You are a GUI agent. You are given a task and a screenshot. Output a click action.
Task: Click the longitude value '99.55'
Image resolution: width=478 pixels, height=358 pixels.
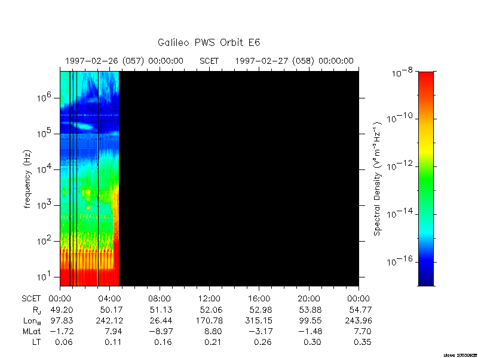point(311,321)
